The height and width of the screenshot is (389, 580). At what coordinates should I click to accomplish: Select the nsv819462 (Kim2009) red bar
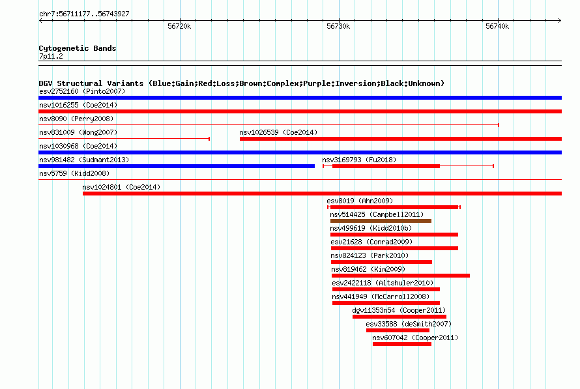(x=401, y=276)
